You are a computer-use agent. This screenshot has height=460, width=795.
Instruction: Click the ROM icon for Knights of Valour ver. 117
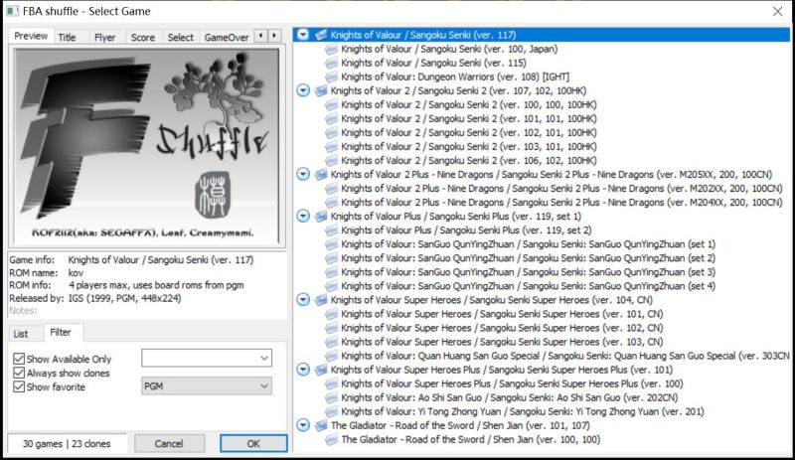click(321, 35)
